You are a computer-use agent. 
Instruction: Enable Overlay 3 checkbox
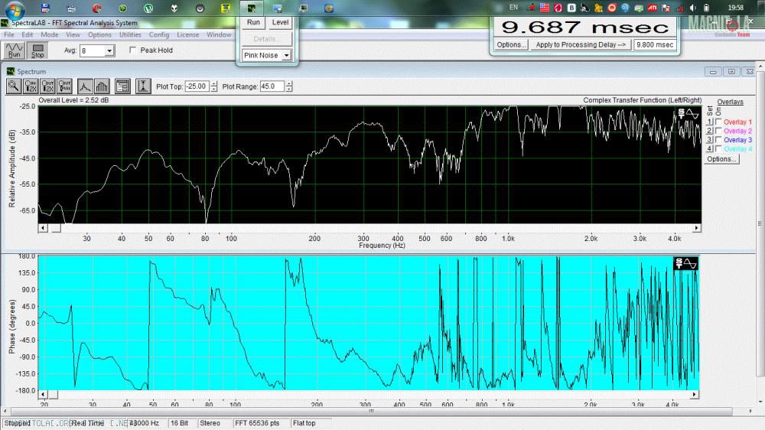(718, 139)
